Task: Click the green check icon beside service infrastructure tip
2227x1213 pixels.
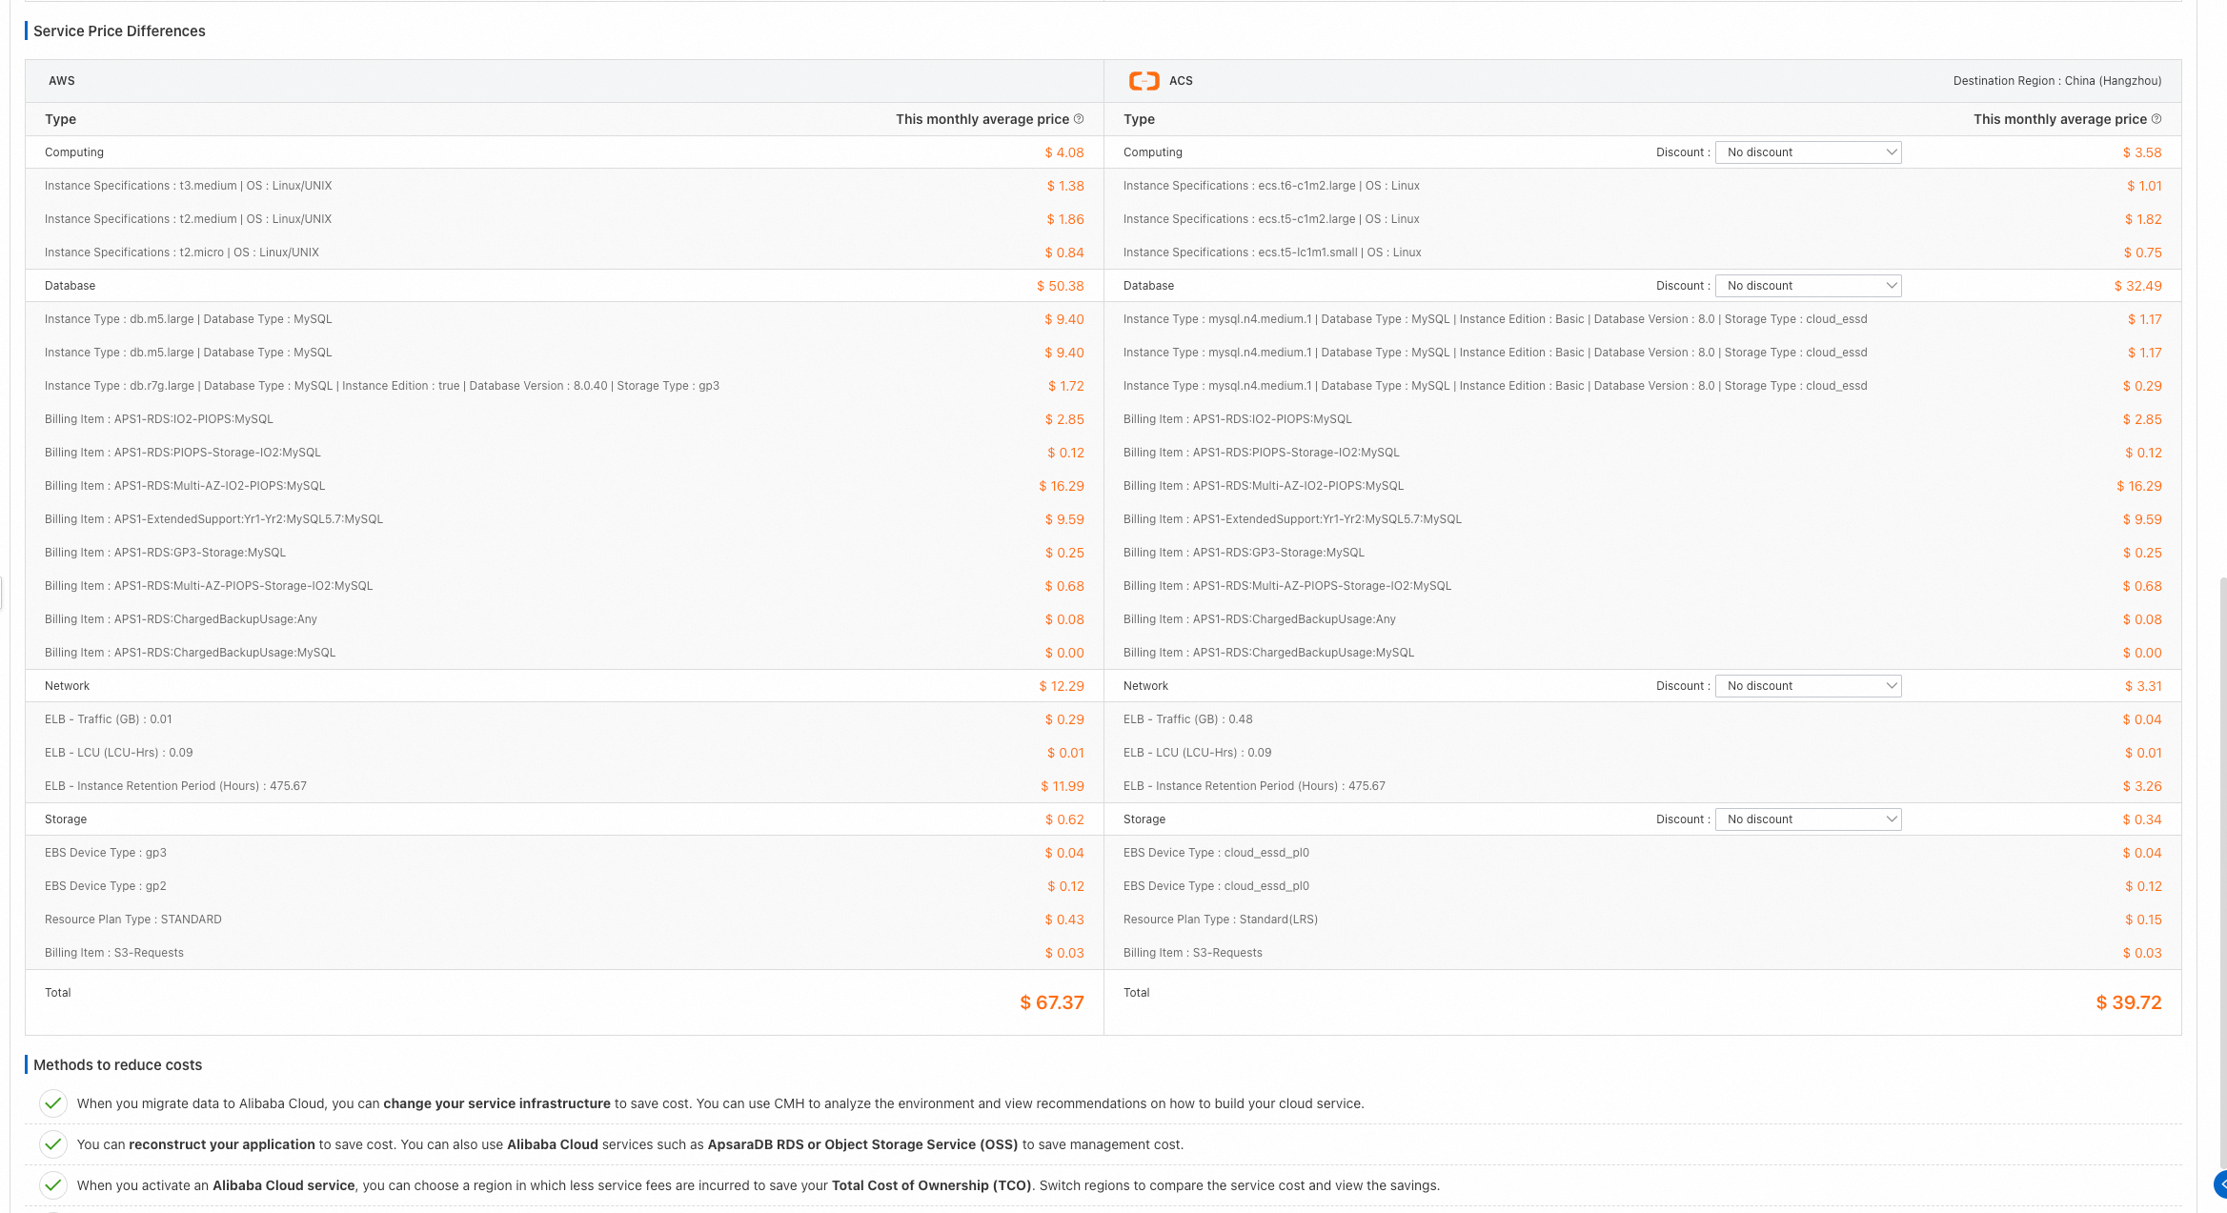Action: [x=53, y=1103]
